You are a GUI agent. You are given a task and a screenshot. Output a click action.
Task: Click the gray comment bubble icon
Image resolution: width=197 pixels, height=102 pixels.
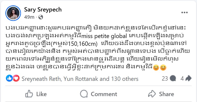coord(173,79)
